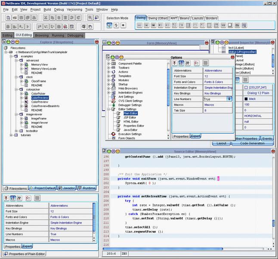The width and height of the screenshot is (278, 259).
Task: Click the Macros value in the Options property sheet
Action: tap(218, 105)
